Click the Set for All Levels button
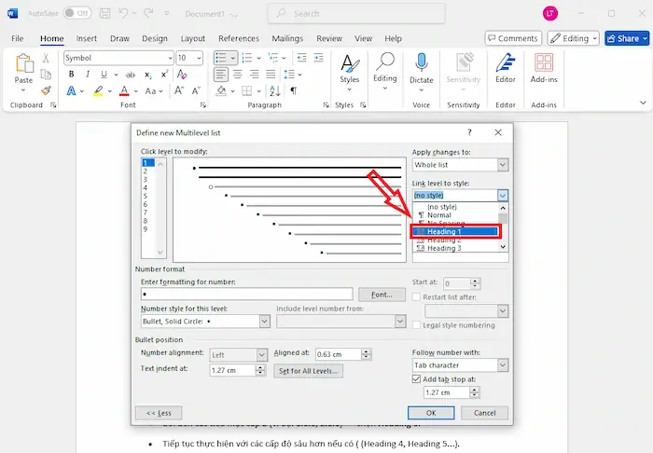Viewport: 653px width, 453px height. click(x=310, y=370)
